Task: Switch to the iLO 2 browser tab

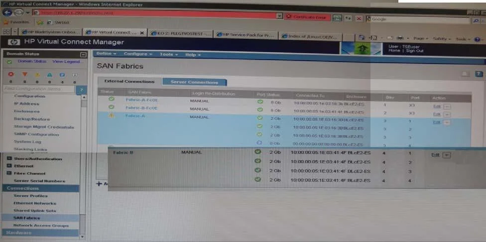Action: click(x=181, y=33)
